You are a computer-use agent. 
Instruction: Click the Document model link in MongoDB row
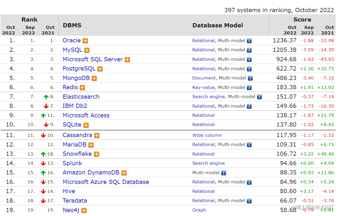click(x=204, y=78)
